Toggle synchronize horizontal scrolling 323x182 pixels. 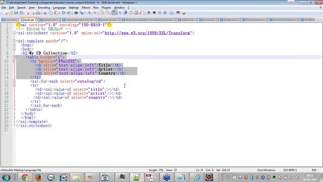click(x=107, y=13)
